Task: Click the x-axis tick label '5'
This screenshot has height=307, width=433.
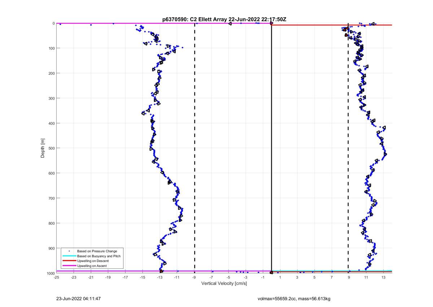Action: 314,277
